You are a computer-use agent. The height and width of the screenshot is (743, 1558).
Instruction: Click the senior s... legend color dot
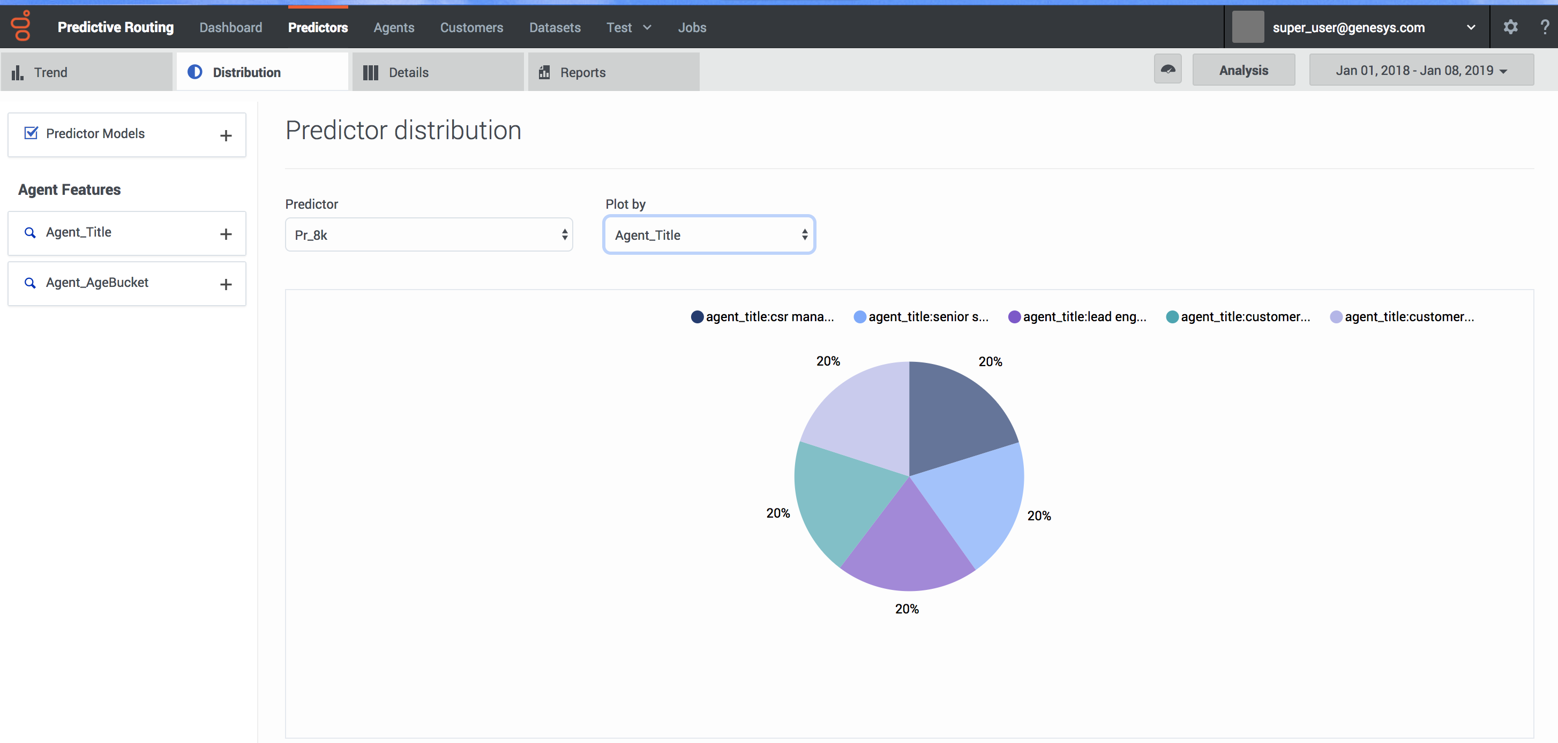pyautogui.click(x=859, y=317)
